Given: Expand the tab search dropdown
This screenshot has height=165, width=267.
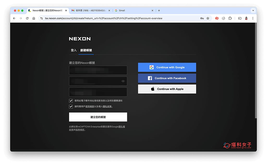Looking at the screenshot, I should pyautogui.click(x=253, y=10).
